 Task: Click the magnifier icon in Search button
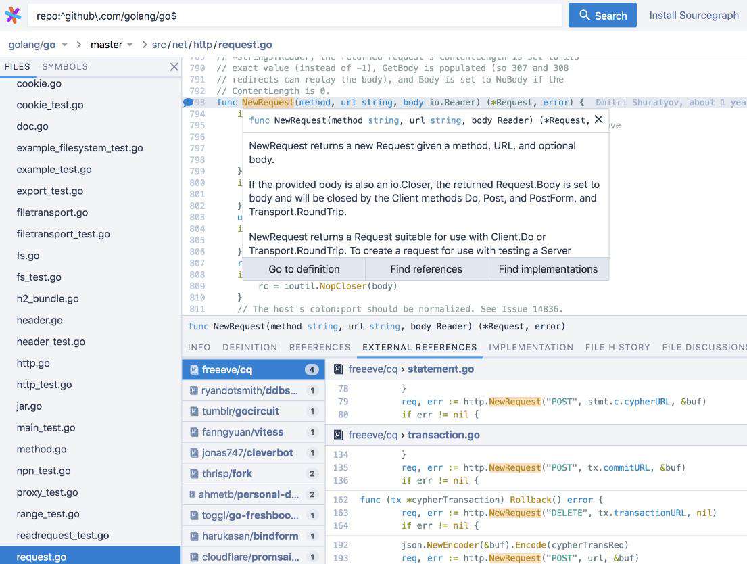pyautogui.click(x=584, y=16)
